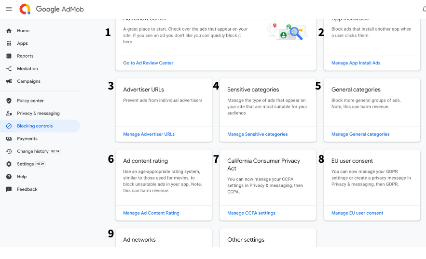This screenshot has width=426, height=259.
Task: Open the Ad networks card
Action: (x=164, y=238)
